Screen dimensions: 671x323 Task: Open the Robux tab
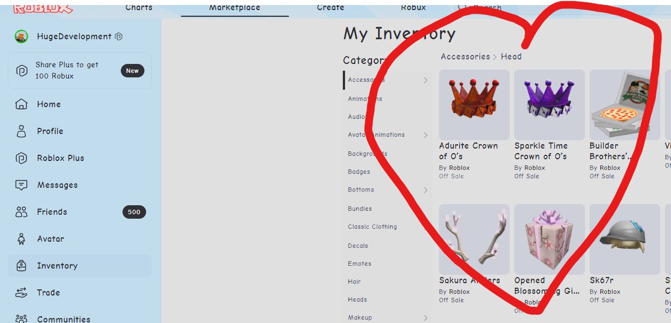414,8
